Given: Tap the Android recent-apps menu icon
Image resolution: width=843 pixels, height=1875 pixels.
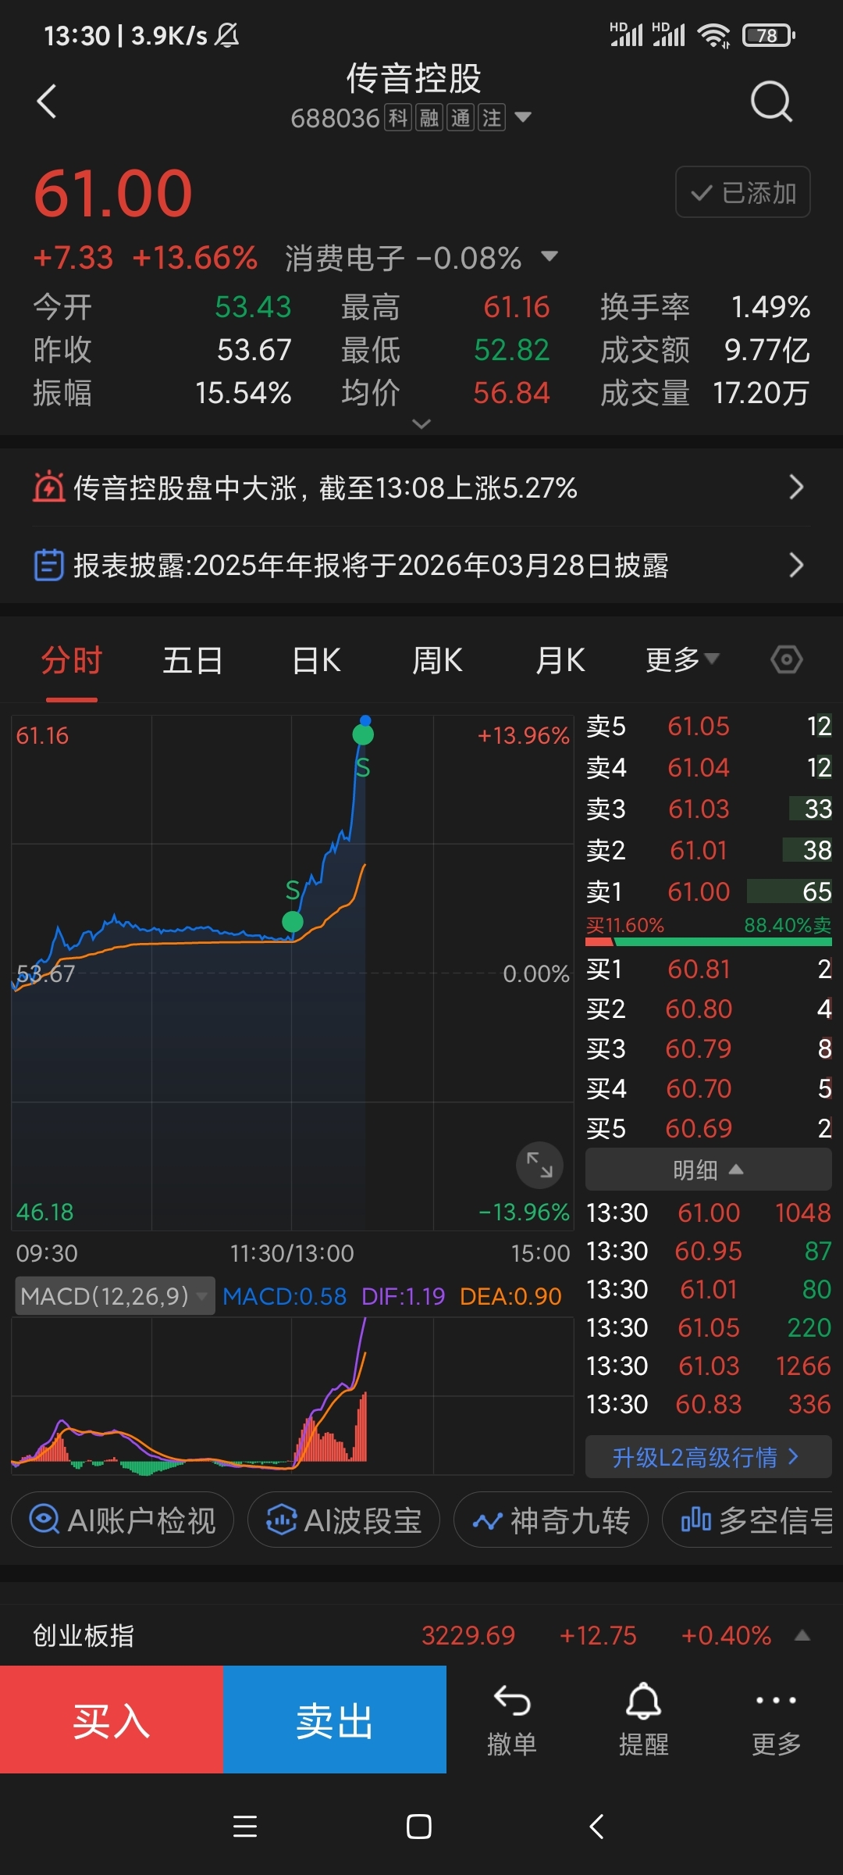Looking at the screenshot, I should [245, 1827].
